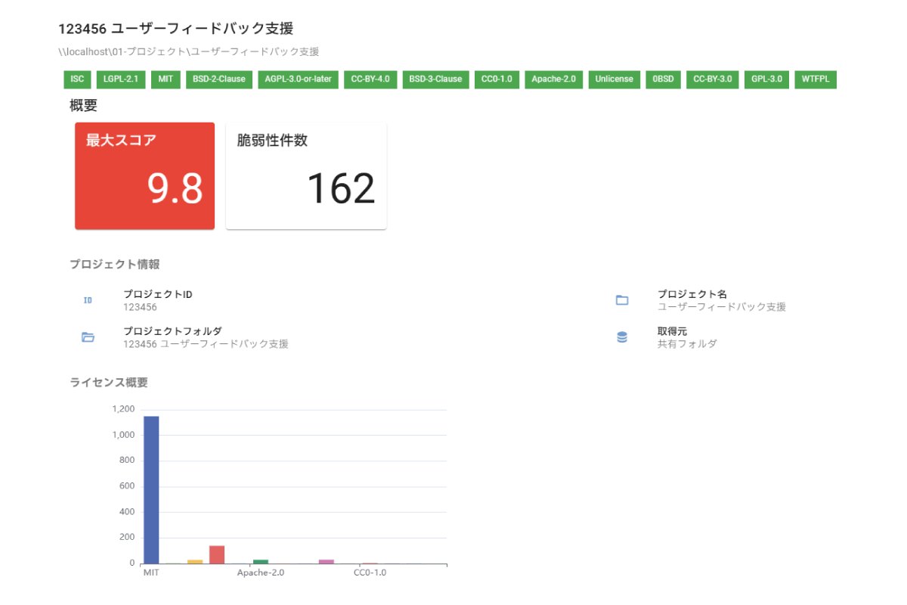Select the Unlicense tag

click(614, 79)
